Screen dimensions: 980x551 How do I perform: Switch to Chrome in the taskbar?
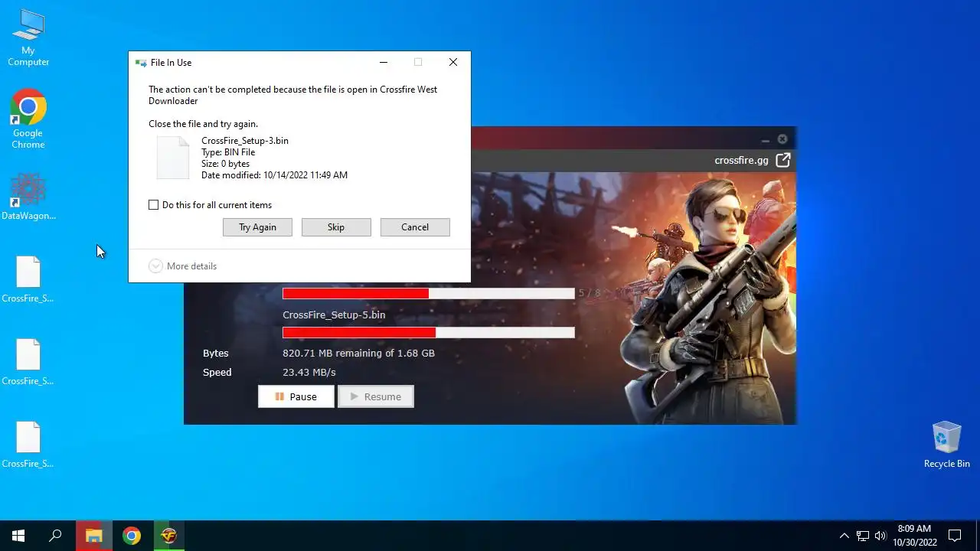click(x=132, y=536)
